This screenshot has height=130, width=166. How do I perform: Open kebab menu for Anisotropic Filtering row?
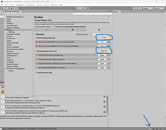[x=109, y=63]
